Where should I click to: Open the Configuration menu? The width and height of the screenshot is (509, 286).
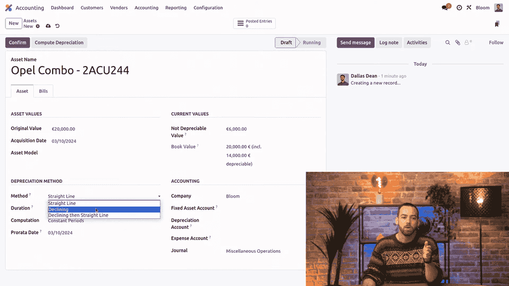208,8
